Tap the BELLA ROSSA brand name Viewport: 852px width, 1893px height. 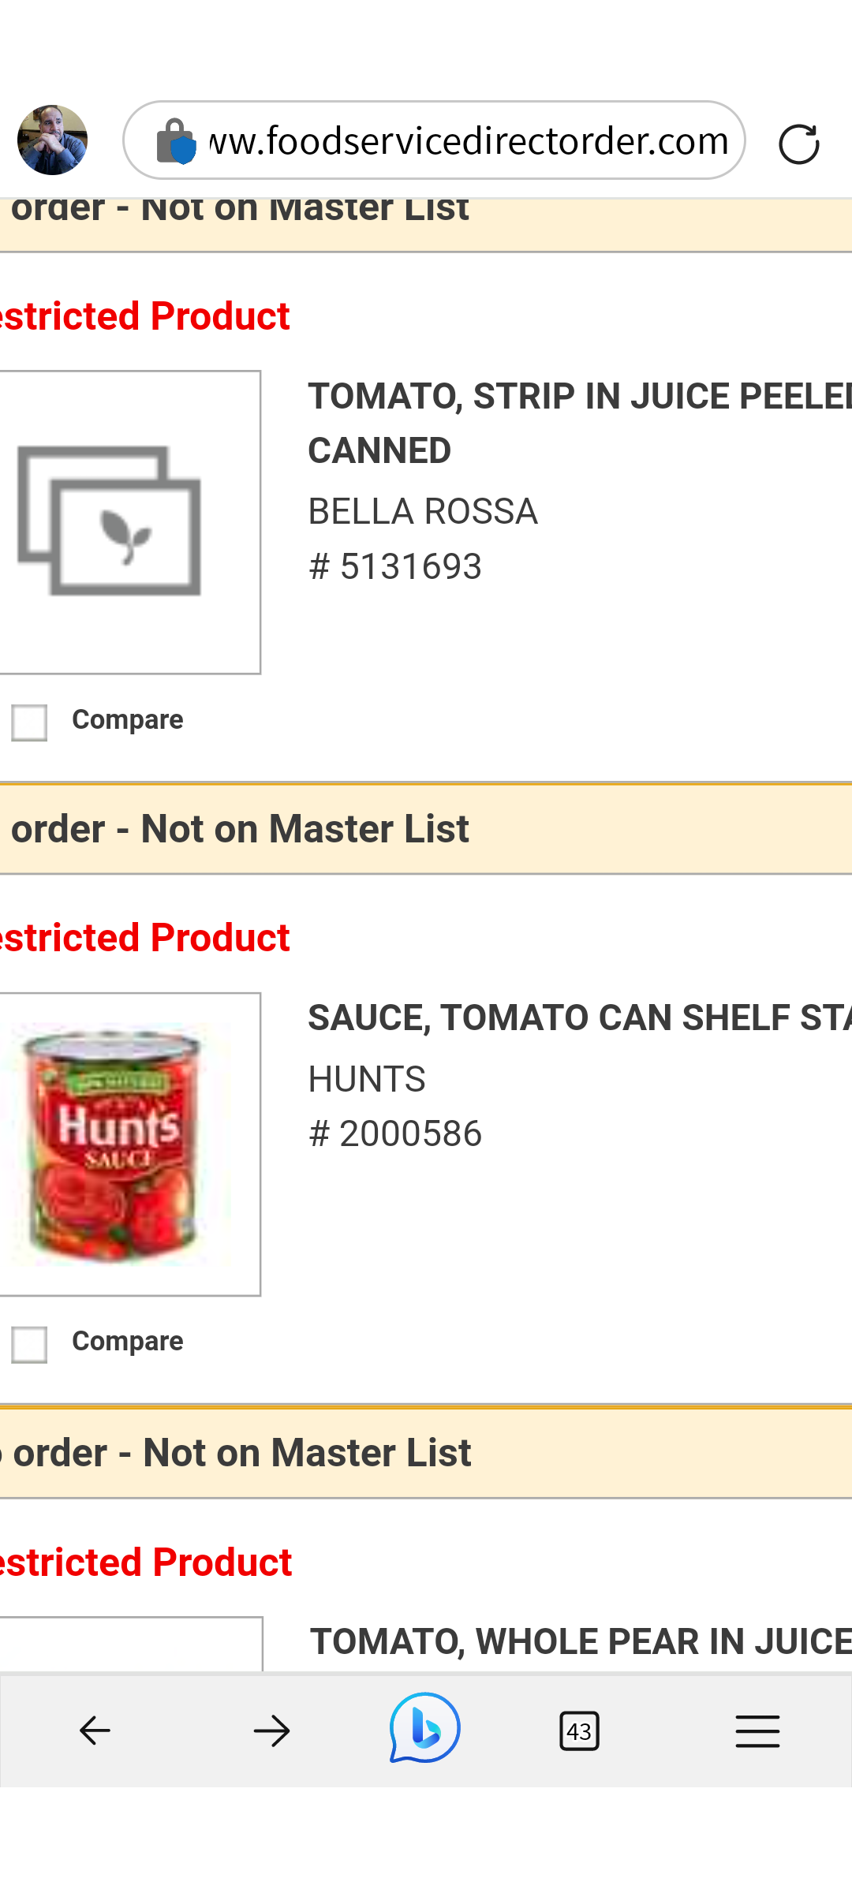click(423, 511)
